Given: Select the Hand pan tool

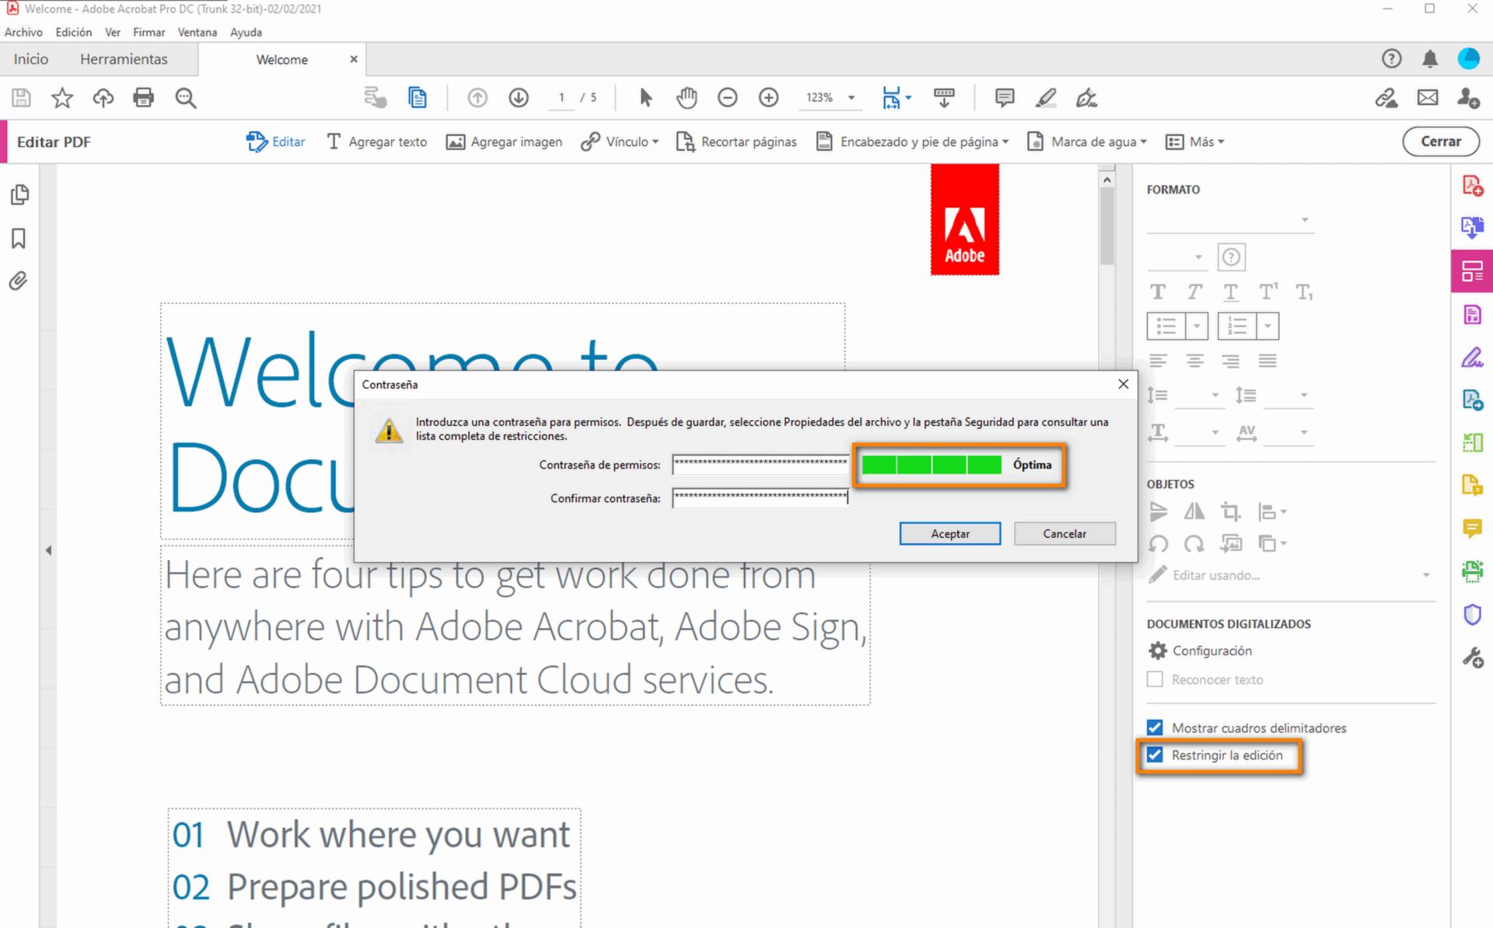Looking at the screenshot, I should 686,98.
